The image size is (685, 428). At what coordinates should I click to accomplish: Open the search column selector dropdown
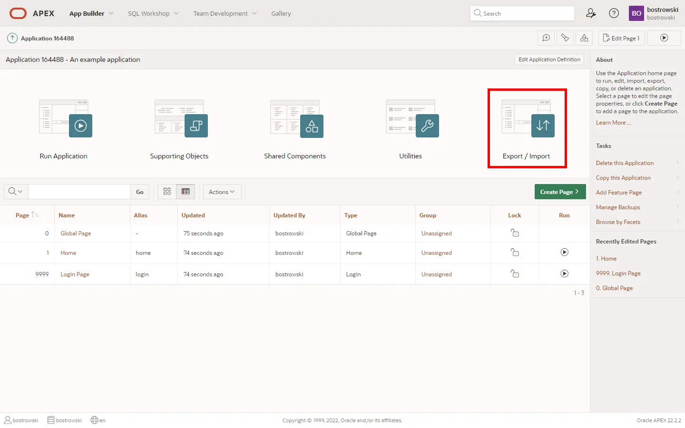[x=16, y=192]
